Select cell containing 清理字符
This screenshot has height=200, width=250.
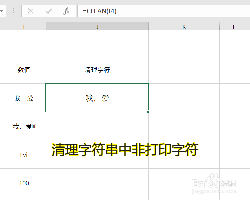tap(97, 69)
